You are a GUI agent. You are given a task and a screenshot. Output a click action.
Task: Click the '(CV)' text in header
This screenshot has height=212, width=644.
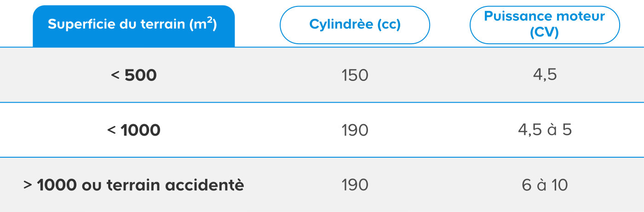tap(544, 33)
